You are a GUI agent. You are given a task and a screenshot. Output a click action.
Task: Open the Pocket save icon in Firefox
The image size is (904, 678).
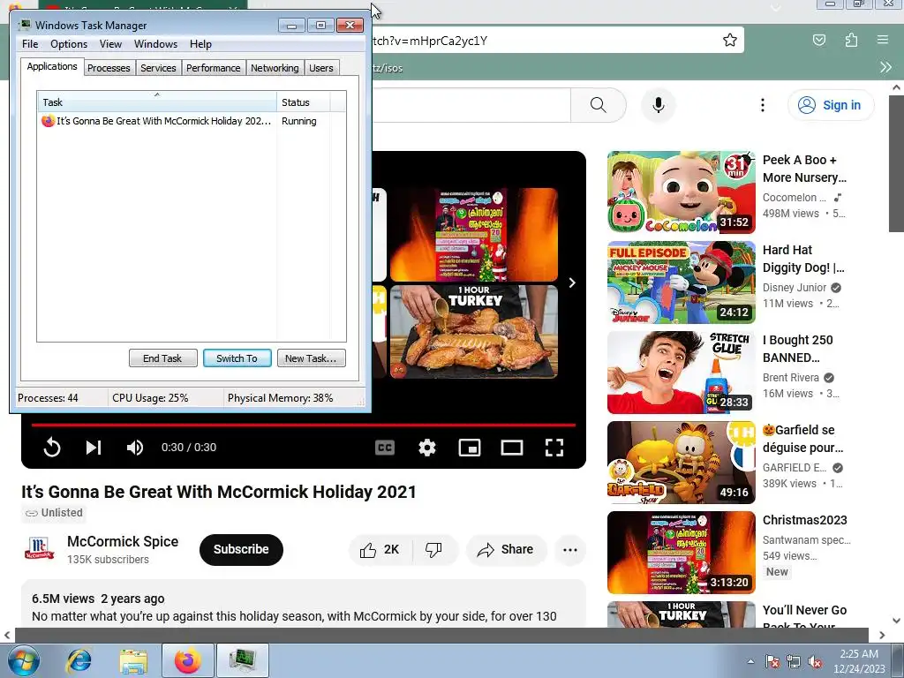point(818,40)
